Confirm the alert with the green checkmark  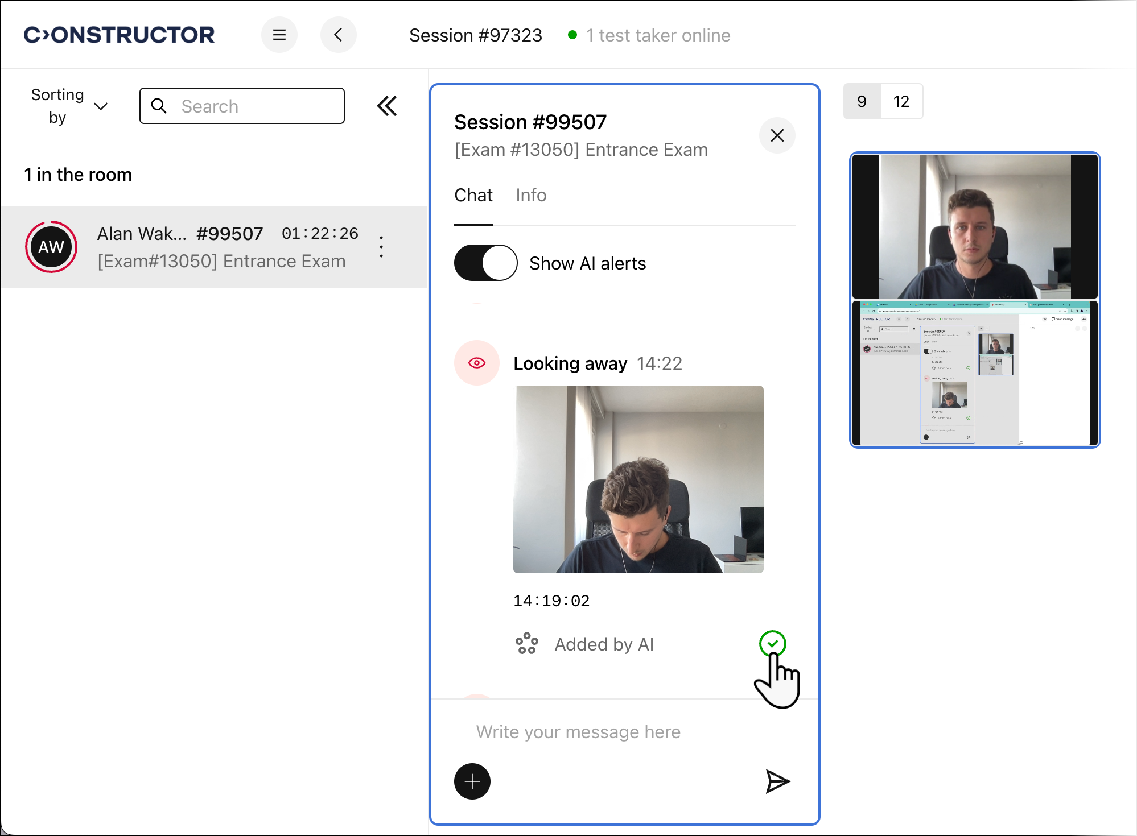772,644
